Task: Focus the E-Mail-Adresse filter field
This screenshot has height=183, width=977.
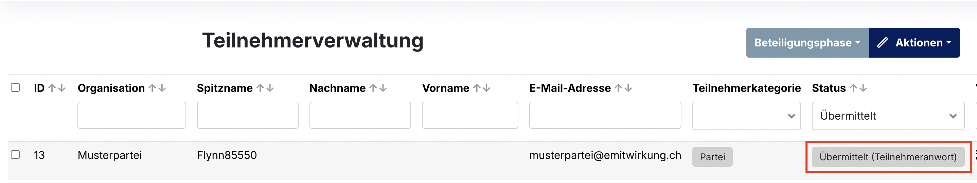Action: [605, 115]
